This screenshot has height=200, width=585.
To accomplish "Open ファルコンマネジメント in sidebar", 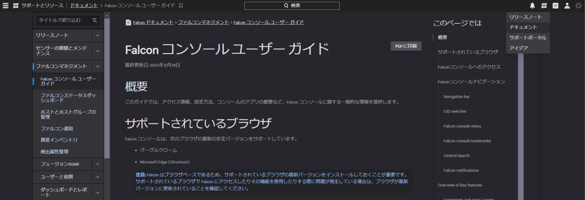I will pyautogui.click(x=61, y=66).
